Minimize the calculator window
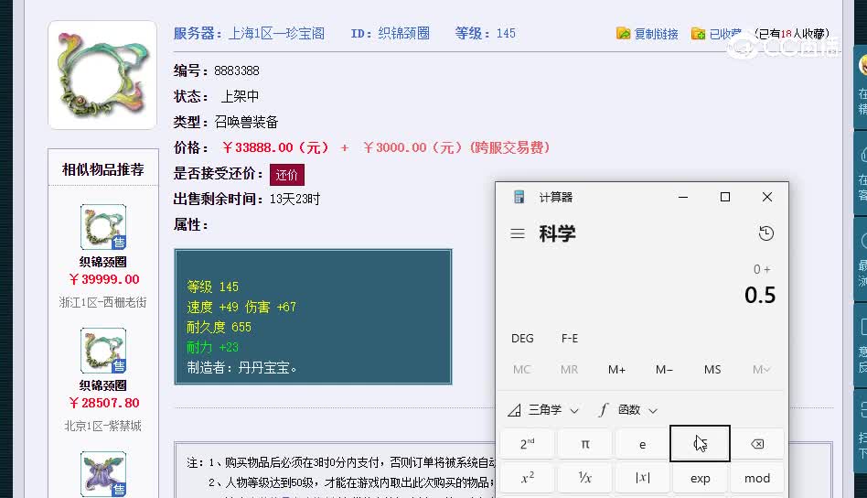This screenshot has width=867, height=498. 683,197
